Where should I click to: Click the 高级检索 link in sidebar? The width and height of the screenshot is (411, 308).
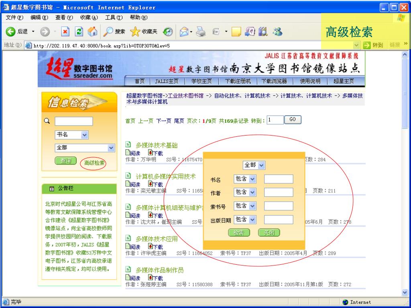[94, 163]
